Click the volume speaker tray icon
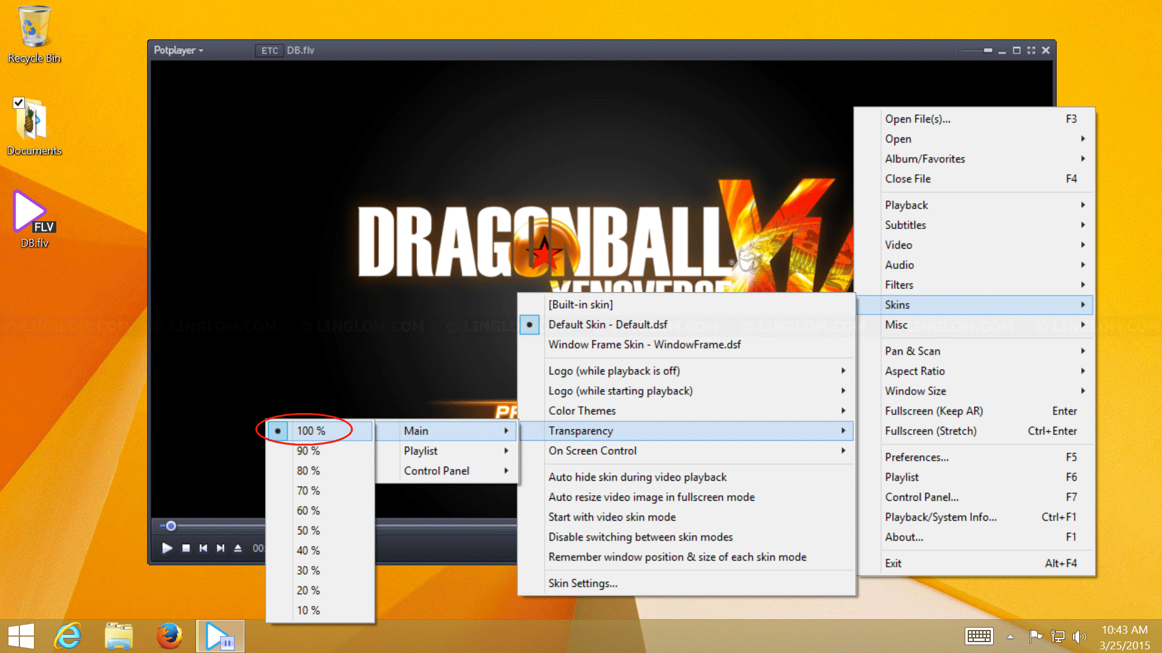1162x653 pixels. point(1079,636)
